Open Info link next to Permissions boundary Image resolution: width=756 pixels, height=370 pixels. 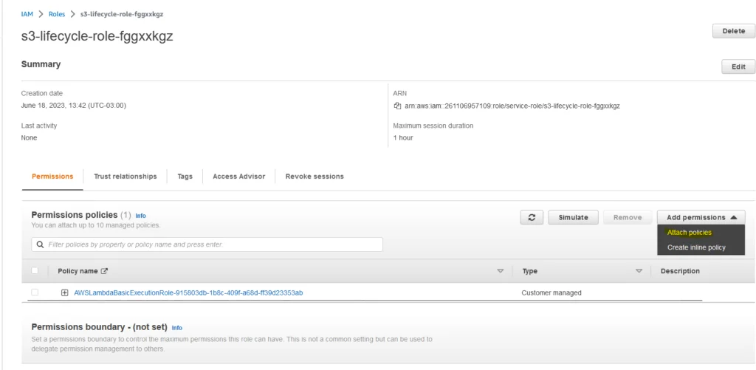point(177,328)
